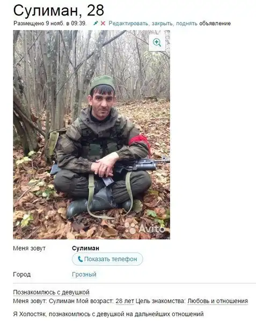256x324 pixels.
Task: Open photo zoom with magnifier icon
Action: 157,42
